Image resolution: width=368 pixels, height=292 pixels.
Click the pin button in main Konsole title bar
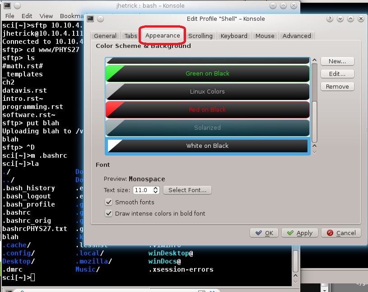16,6
